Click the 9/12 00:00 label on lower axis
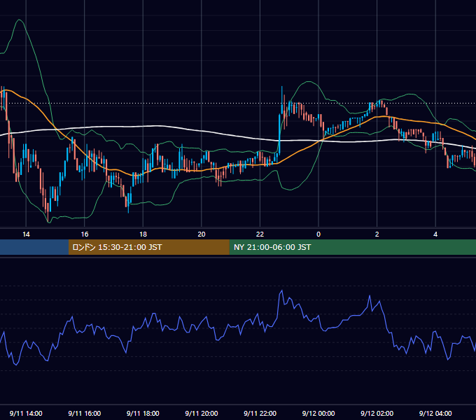This screenshot has width=476, height=420. click(x=318, y=413)
